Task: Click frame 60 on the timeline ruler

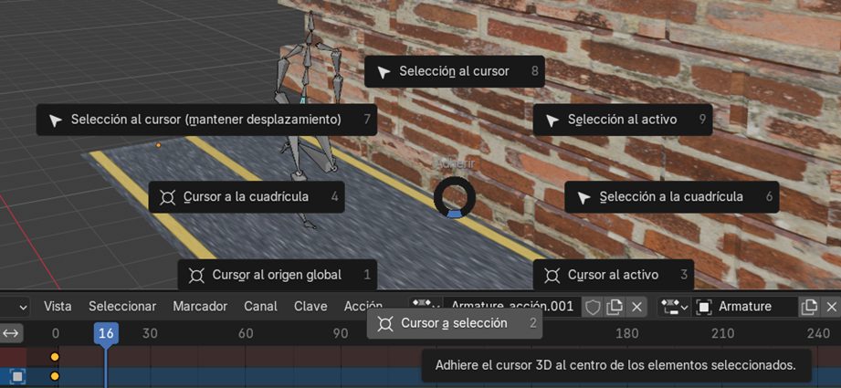Action: tap(246, 333)
